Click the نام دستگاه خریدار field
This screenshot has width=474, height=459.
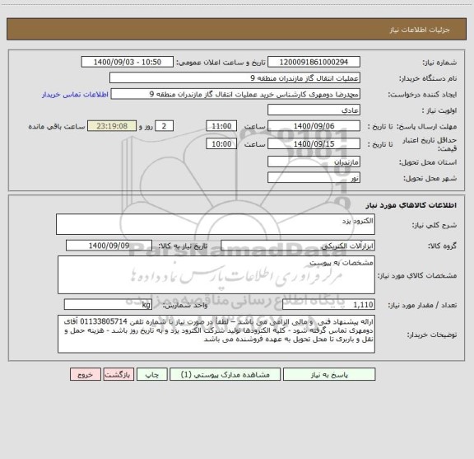click(235, 77)
